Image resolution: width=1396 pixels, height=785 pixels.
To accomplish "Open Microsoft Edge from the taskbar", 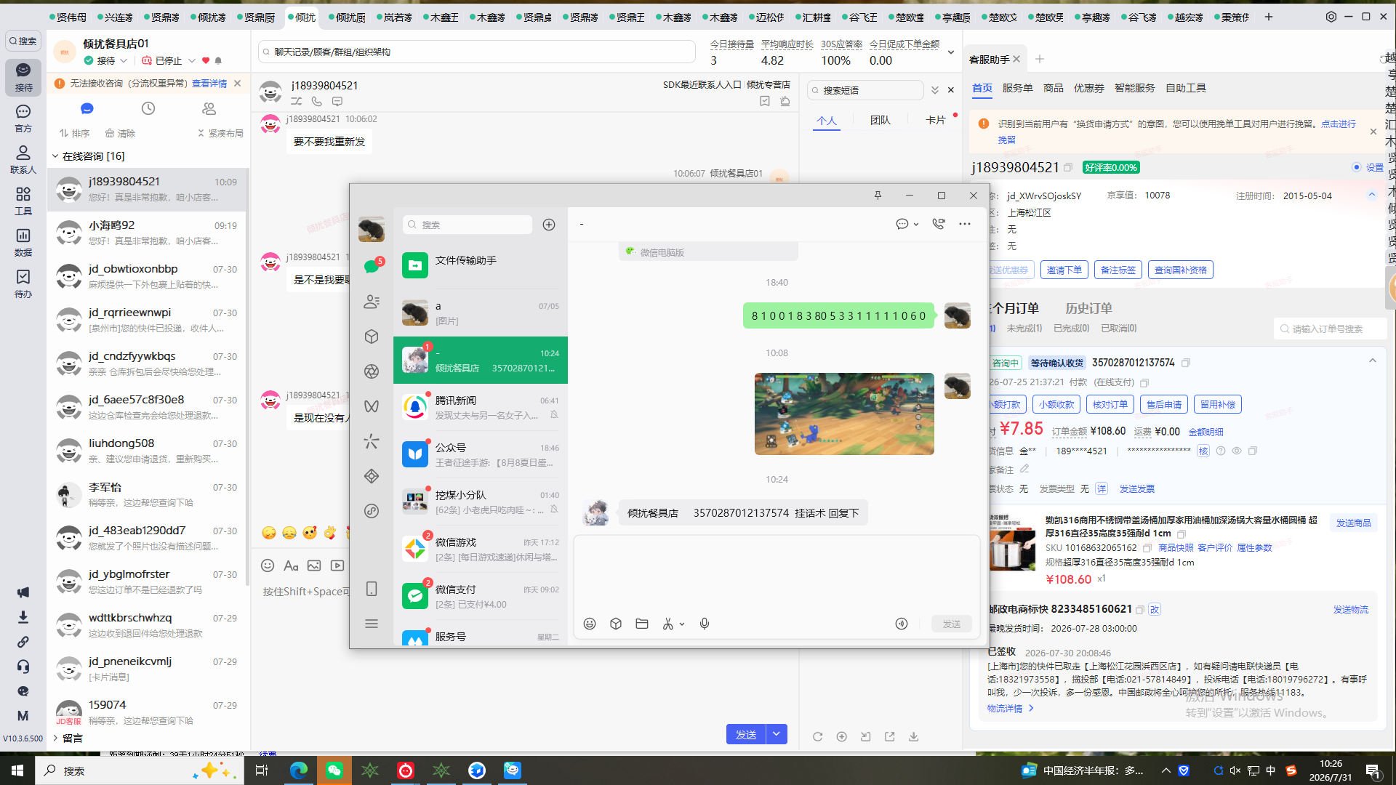I will pyautogui.click(x=299, y=770).
